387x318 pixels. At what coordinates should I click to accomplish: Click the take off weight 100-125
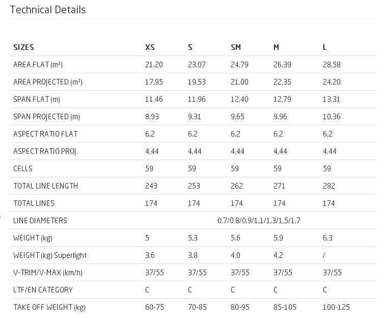click(337, 307)
